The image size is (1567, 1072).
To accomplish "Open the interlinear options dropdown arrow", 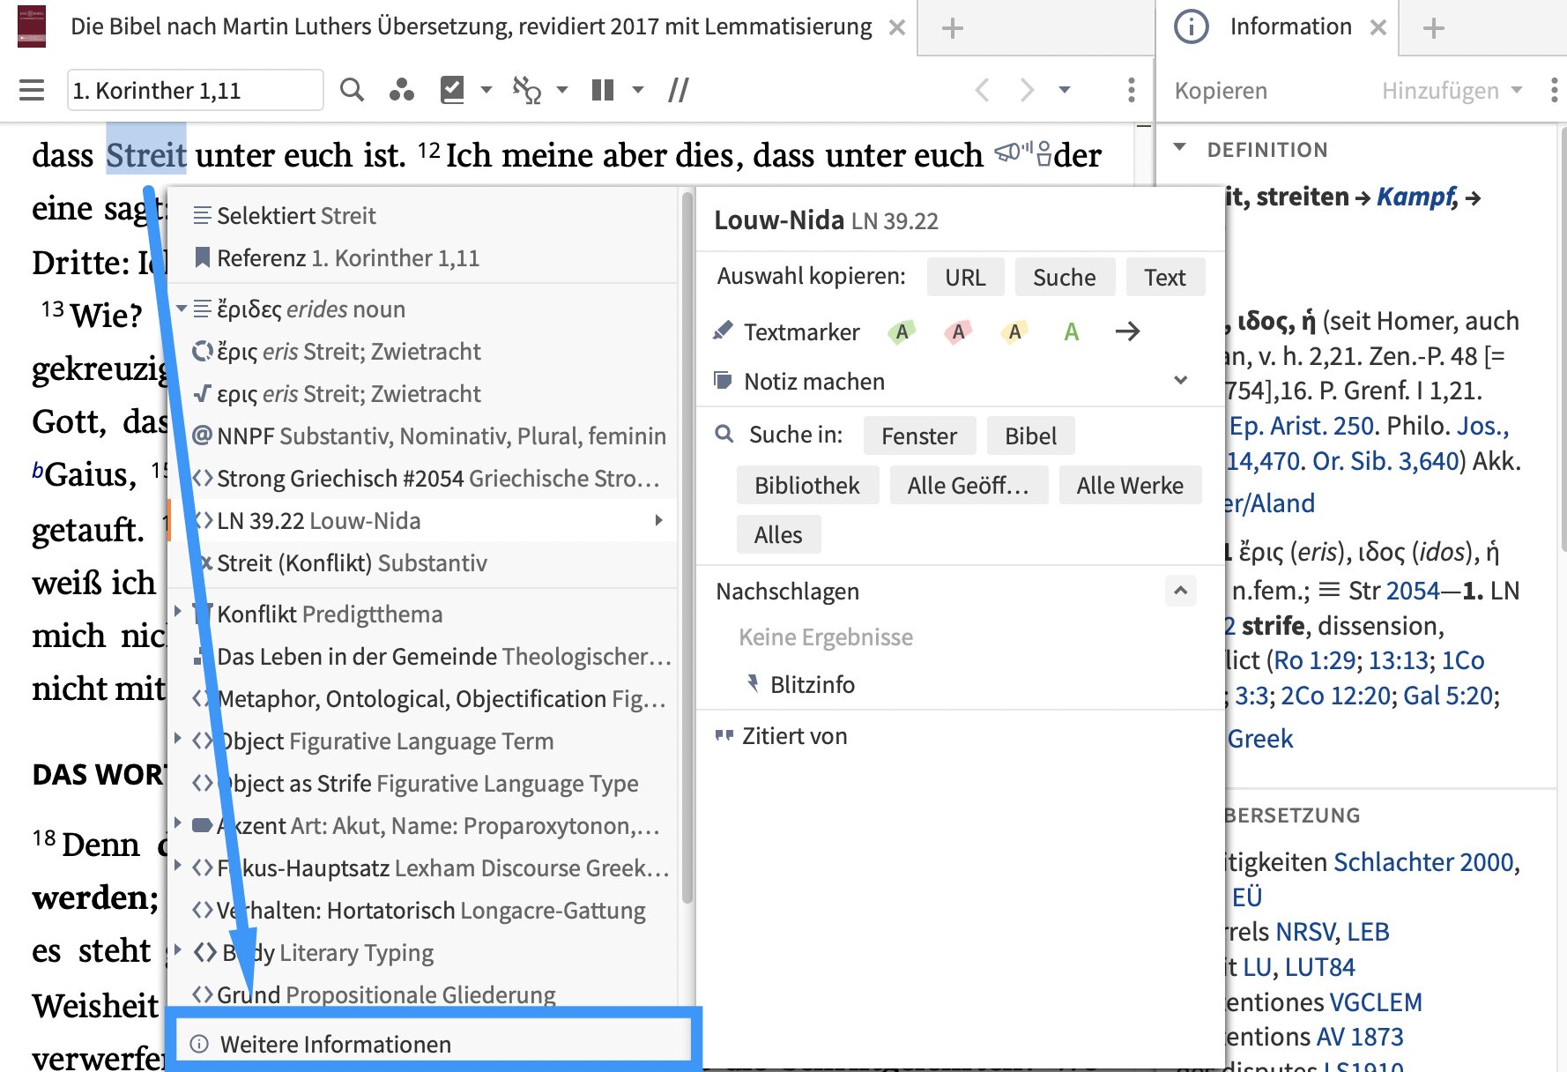I will click(562, 90).
